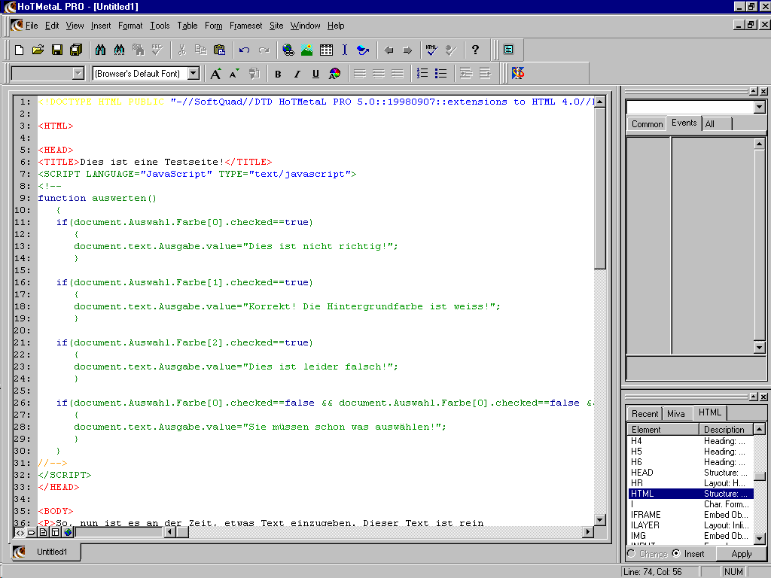Click the Insert Image picture icon

coord(307,50)
